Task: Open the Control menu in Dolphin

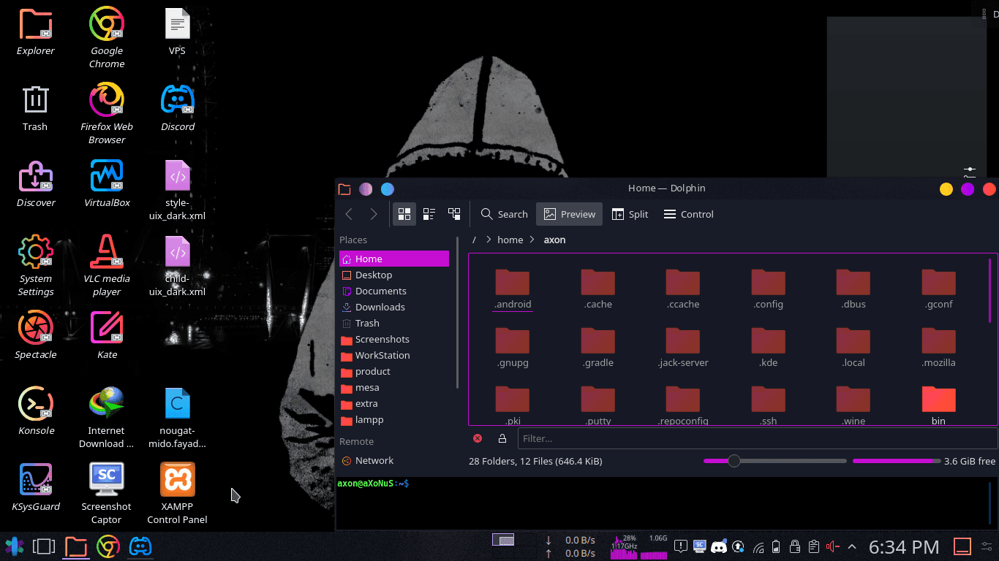Action: click(x=687, y=214)
